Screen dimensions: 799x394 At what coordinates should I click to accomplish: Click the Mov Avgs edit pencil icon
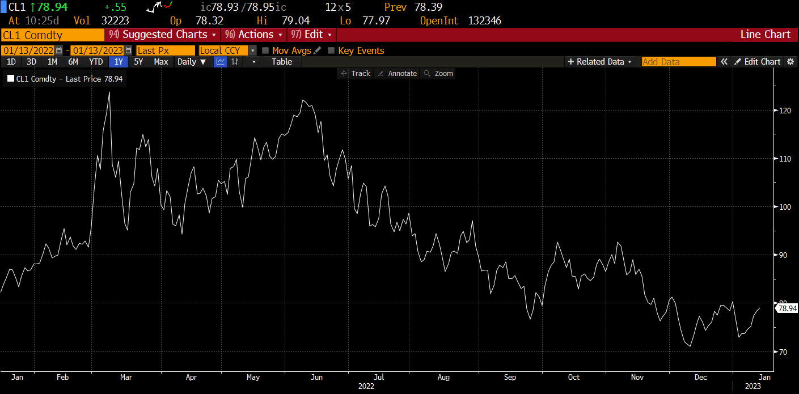[x=317, y=50]
